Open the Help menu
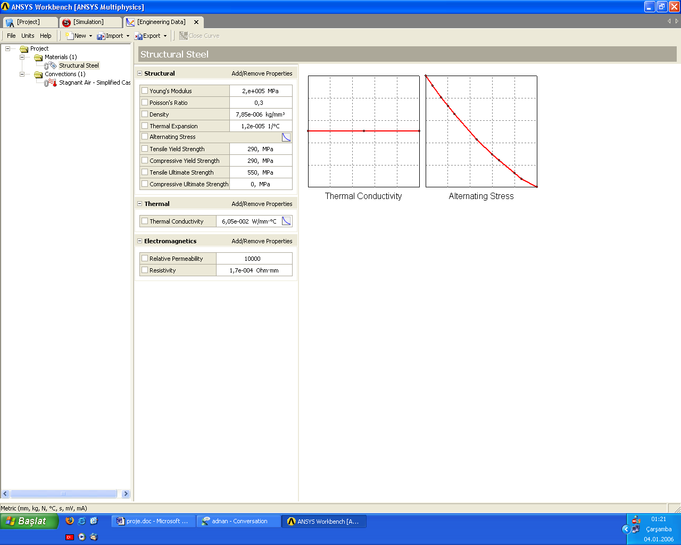 point(46,36)
